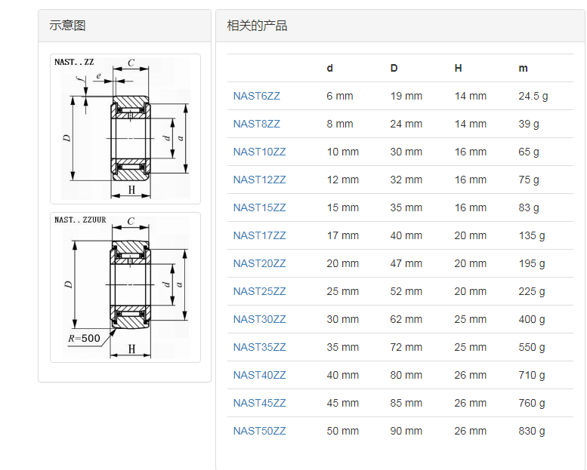Open the NAST20ZZ bearing link
This screenshot has height=470, width=587.
pos(259,263)
